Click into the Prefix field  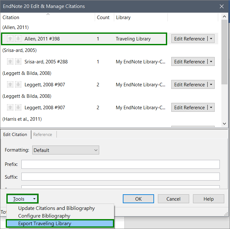coord(121,164)
